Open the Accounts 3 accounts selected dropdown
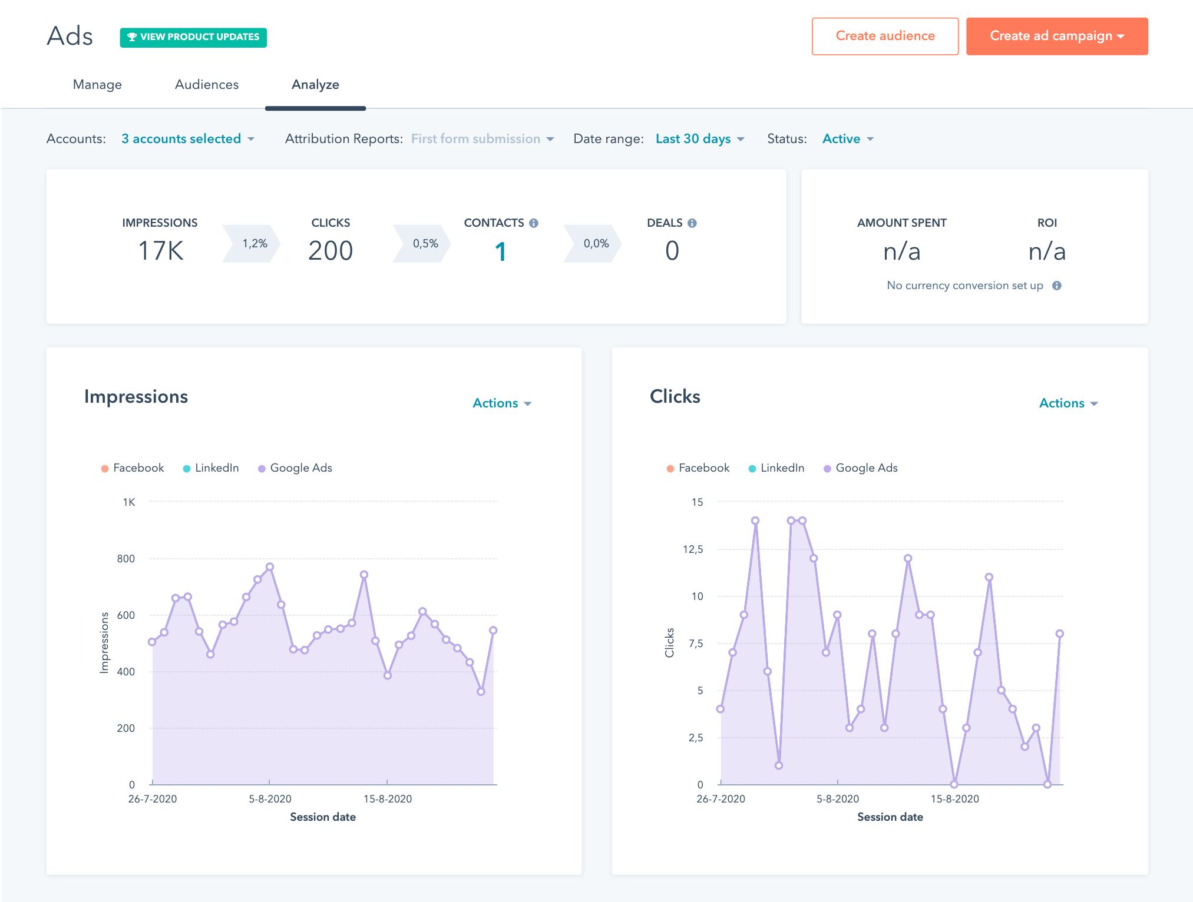Viewport: 1193px width, 902px height. [188, 139]
